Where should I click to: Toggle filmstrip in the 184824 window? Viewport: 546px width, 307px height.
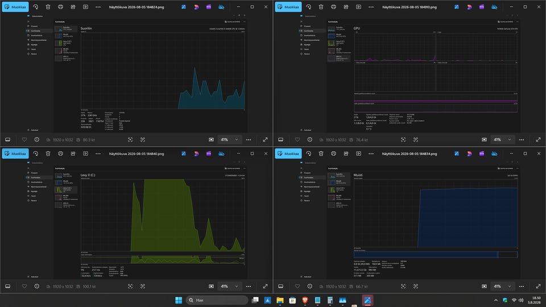[7, 140]
